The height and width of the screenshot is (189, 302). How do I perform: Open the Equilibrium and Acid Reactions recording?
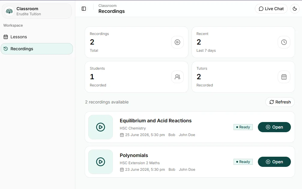[x=274, y=127]
